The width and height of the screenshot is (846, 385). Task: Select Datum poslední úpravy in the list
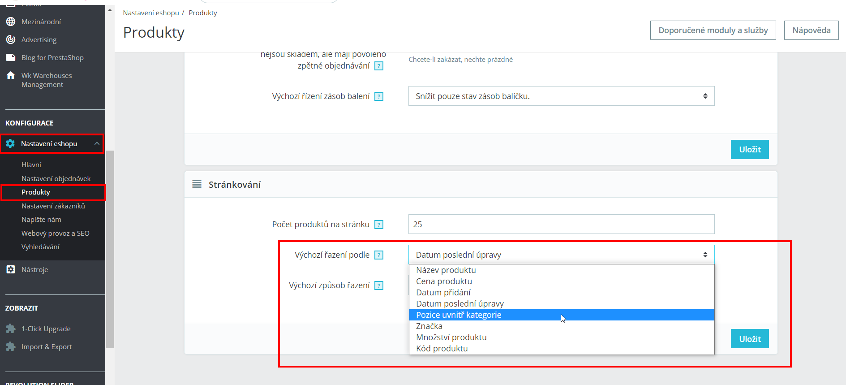click(562, 303)
